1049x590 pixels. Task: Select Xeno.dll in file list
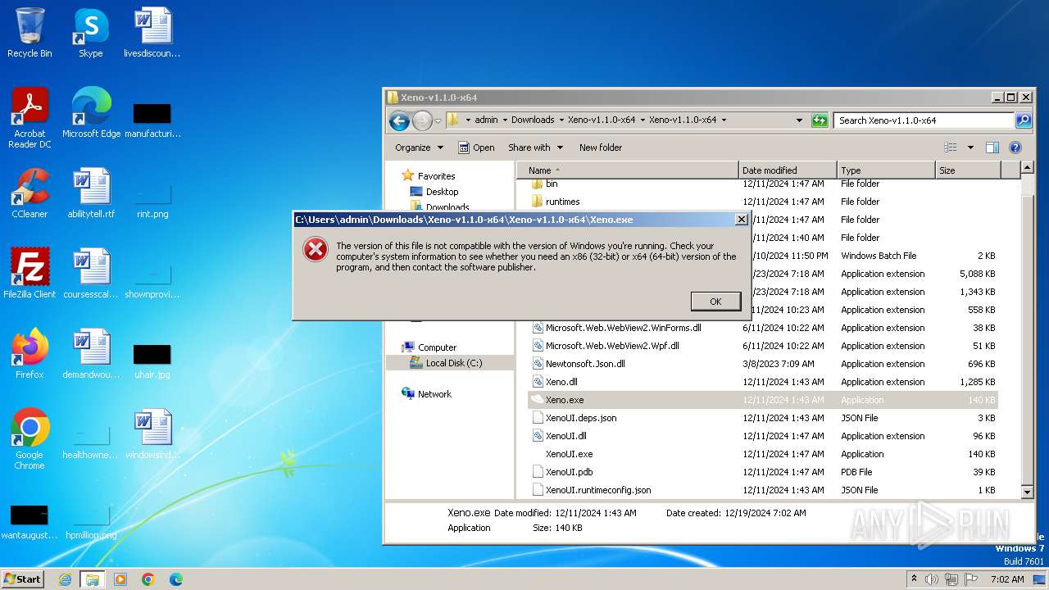point(561,382)
